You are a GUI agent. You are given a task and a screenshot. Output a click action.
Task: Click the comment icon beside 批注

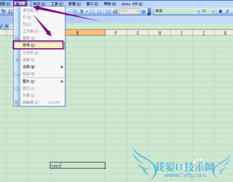[17, 74]
